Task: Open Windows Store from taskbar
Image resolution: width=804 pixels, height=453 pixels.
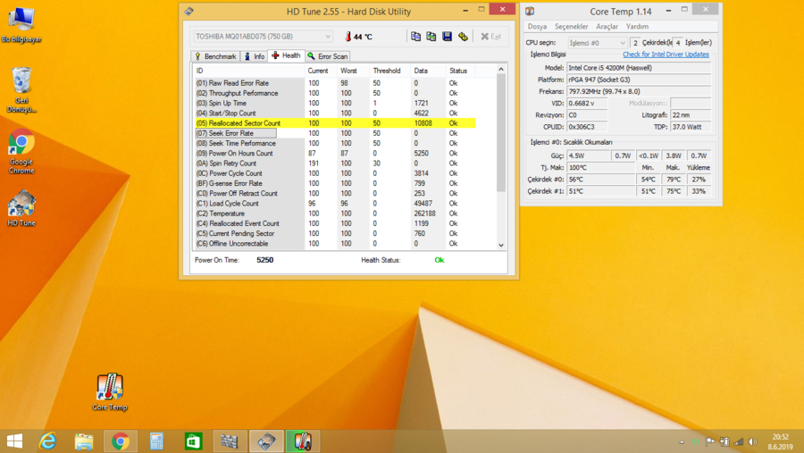Action: [193, 441]
